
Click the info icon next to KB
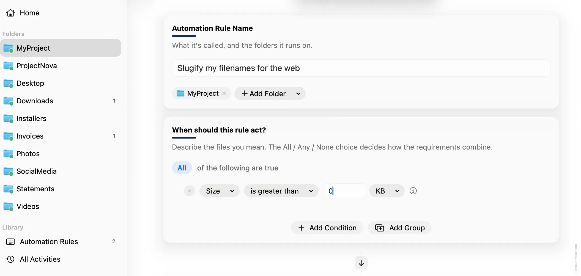[413, 191]
